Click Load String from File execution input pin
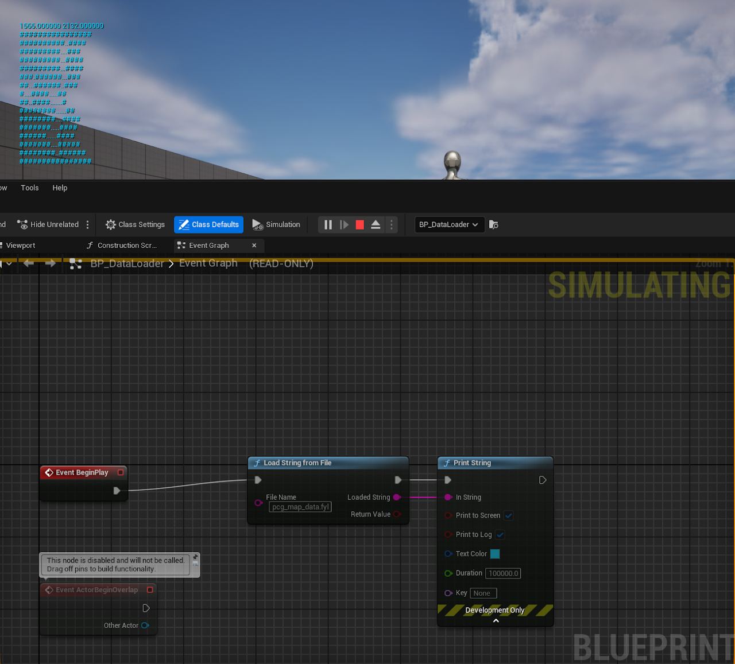This screenshot has width=735, height=664. pyautogui.click(x=258, y=480)
